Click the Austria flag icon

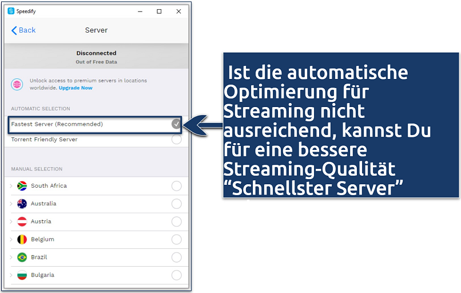pyautogui.click(x=22, y=221)
